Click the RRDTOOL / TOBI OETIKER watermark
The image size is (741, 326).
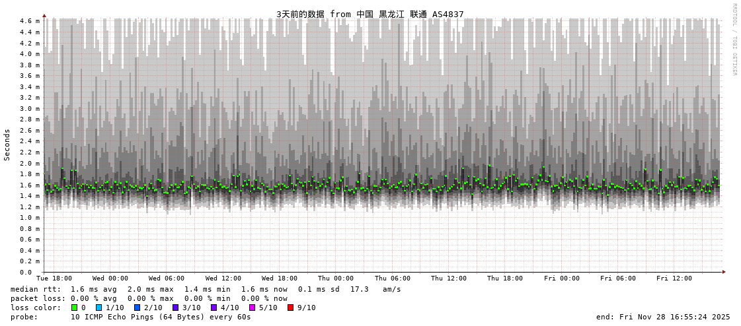point(734,40)
